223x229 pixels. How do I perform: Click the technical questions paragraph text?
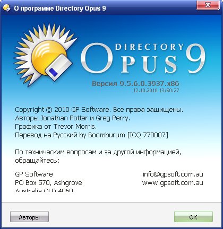98,156
